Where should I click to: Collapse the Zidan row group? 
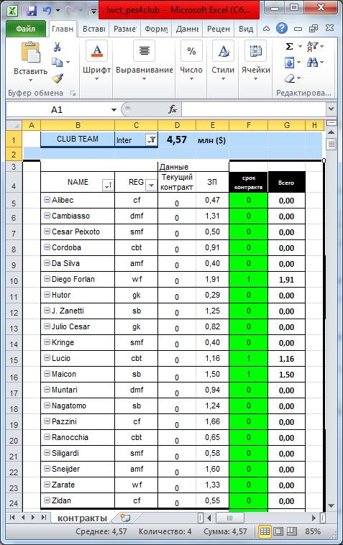coord(47,500)
